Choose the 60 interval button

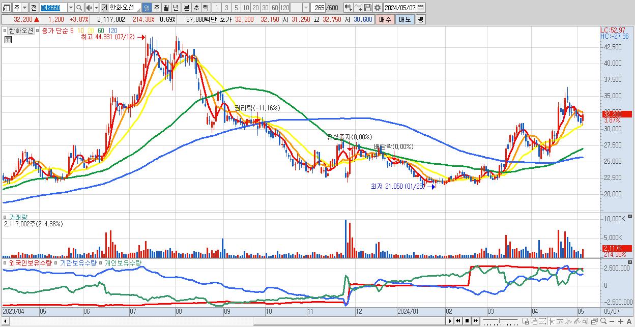pyautogui.click(x=275, y=8)
